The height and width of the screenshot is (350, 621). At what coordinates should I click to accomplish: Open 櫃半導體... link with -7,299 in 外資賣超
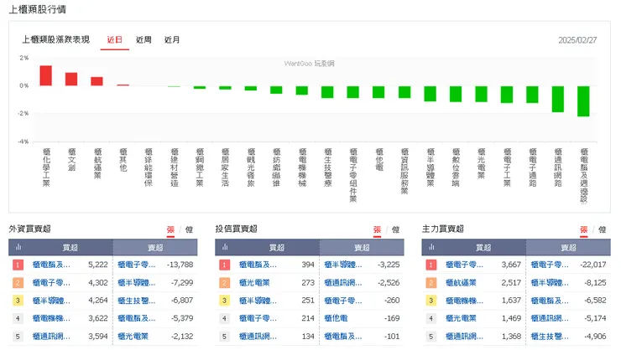(x=137, y=283)
